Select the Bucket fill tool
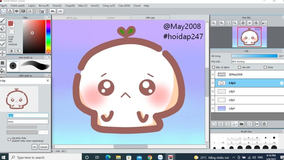284x160 pixels. [2, 71]
